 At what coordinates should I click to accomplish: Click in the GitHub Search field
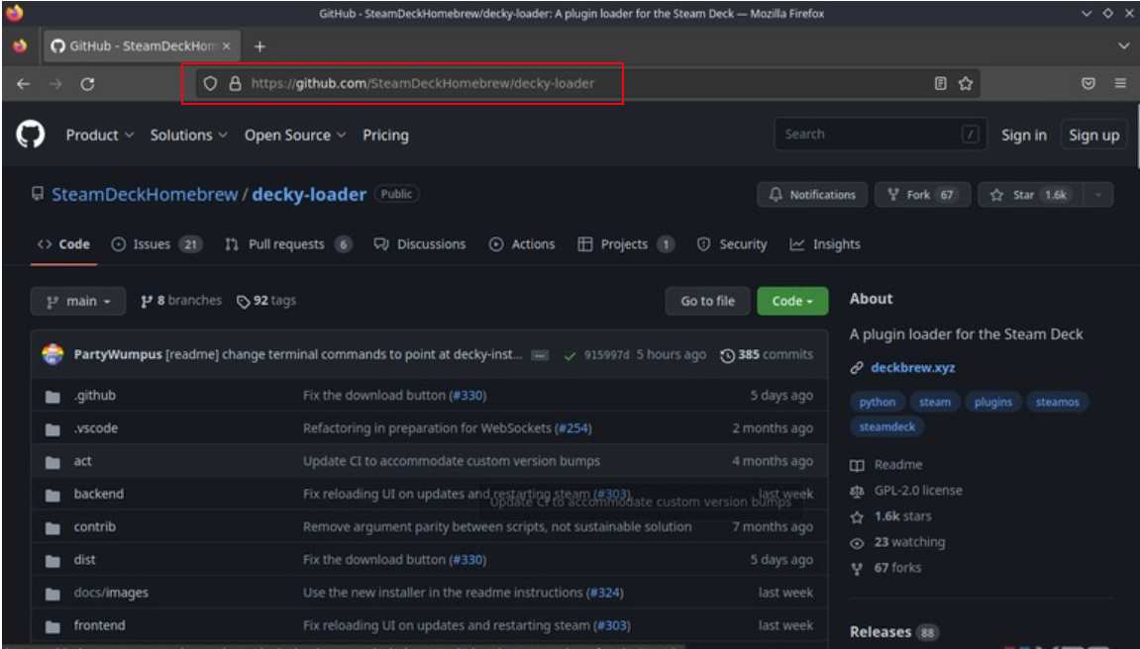pyautogui.click(x=881, y=135)
